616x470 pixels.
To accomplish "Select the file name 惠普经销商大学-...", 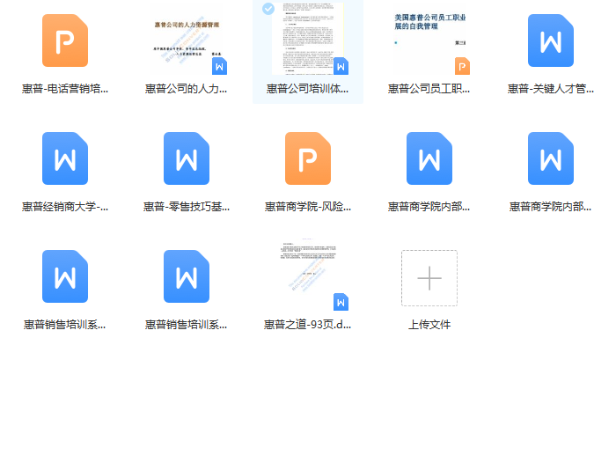I will click(65, 207).
